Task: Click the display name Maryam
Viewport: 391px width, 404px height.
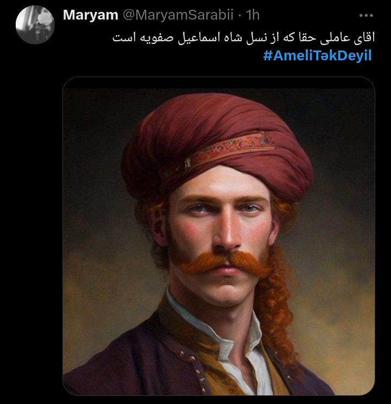Action: (x=91, y=15)
